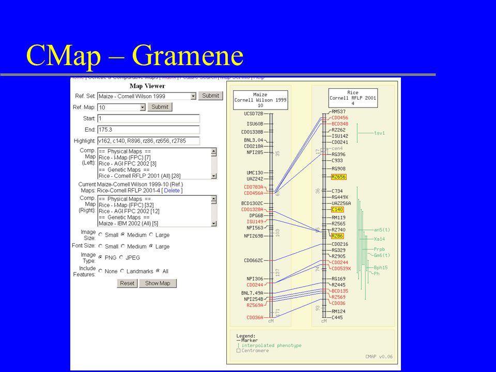Viewport: 496px width, 372px height.
Task: Click the Bph15 phenotype label
Action: pos(381,268)
